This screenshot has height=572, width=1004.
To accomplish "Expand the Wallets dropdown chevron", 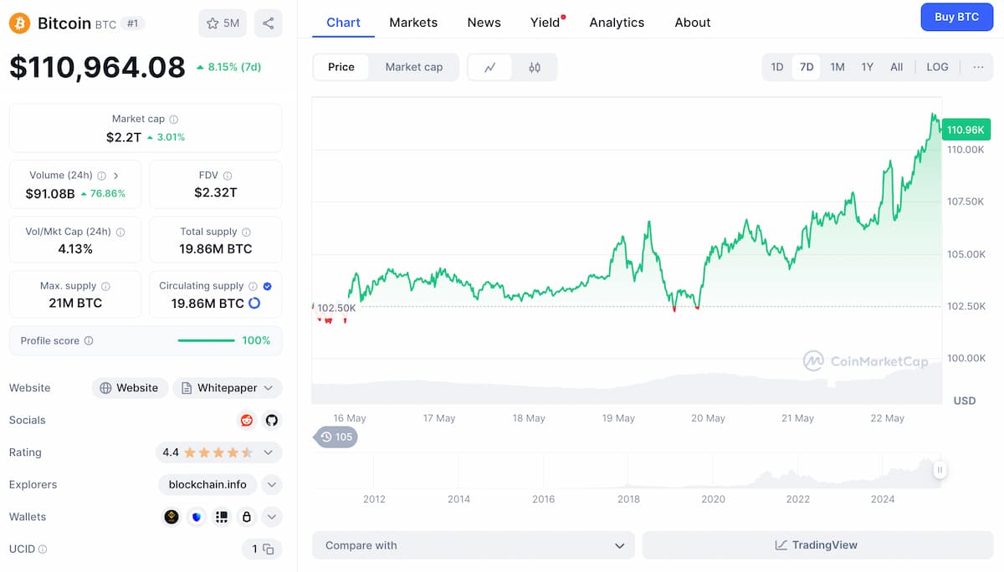I will [x=271, y=517].
